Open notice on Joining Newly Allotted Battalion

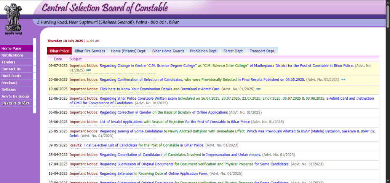point(222,133)
